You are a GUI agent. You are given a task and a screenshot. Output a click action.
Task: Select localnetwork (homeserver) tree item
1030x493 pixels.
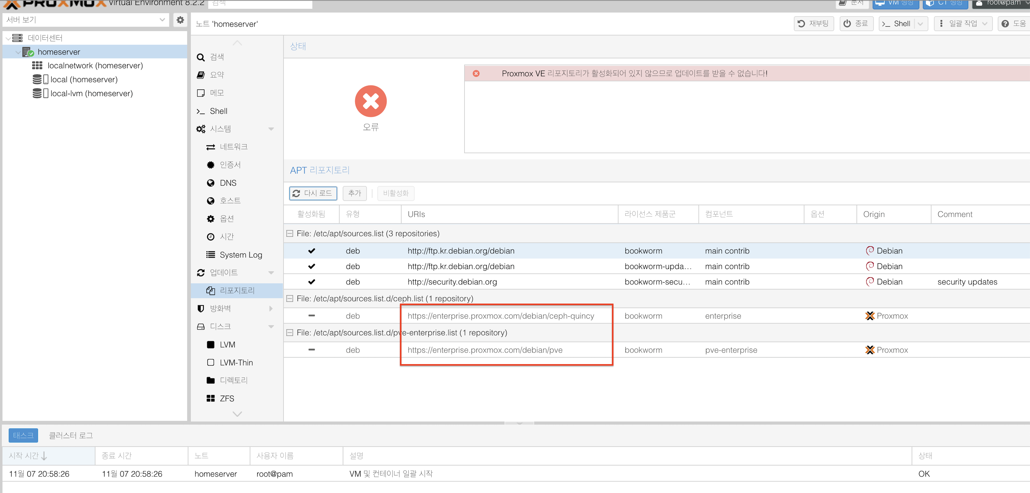[95, 66]
